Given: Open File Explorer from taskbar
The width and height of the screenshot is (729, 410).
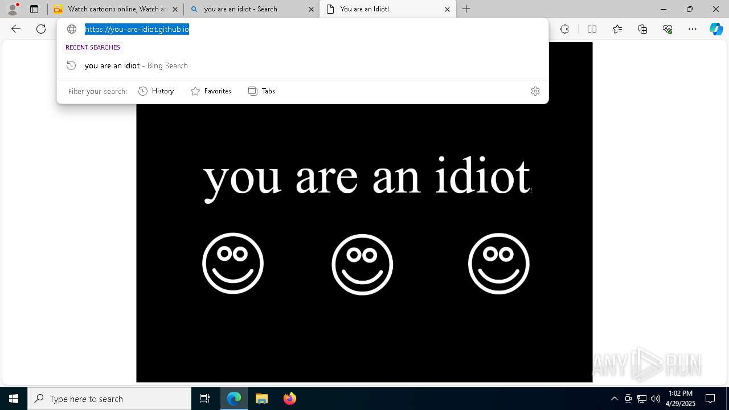Looking at the screenshot, I should (x=262, y=399).
